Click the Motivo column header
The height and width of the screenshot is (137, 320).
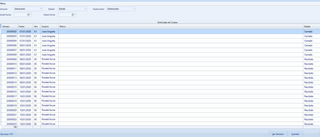(x=181, y=26)
